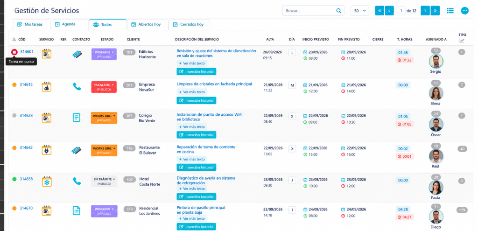The height and width of the screenshot is (231, 478).
Task: Open the Cerrados hoy tab
Action: [x=189, y=24]
